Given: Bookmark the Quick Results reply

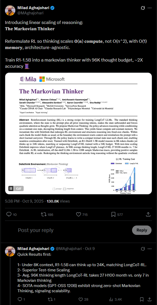Looking at the screenshot, I should click(x=142, y=299).
